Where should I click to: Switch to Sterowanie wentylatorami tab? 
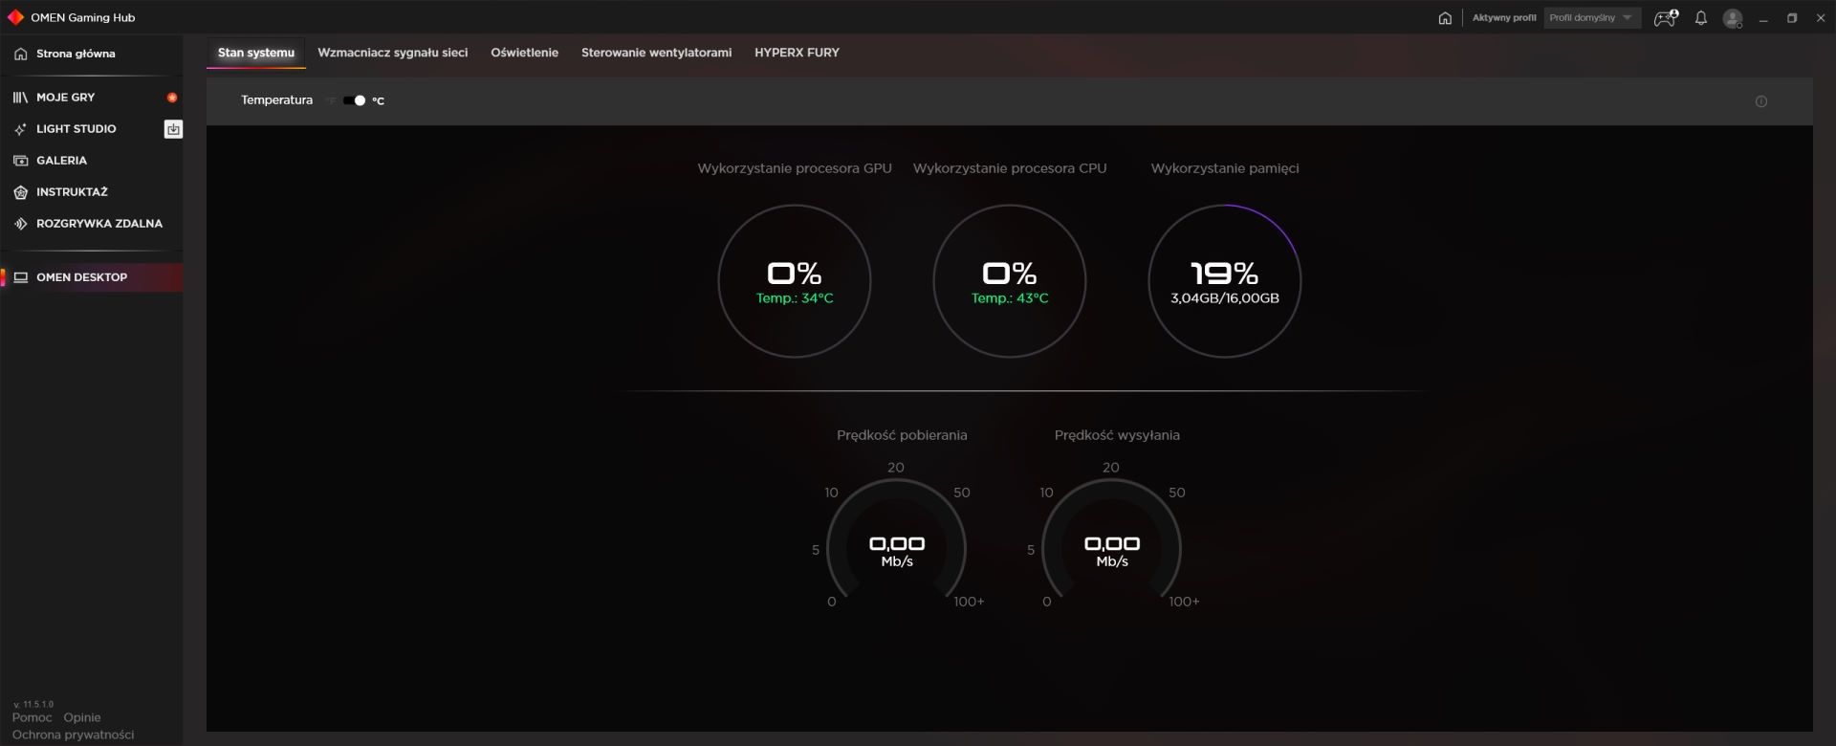(x=657, y=53)
